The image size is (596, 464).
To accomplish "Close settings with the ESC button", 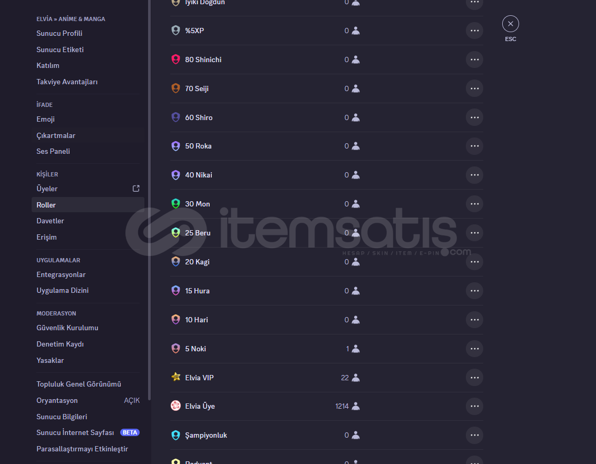I will click(x=510, y=24).
